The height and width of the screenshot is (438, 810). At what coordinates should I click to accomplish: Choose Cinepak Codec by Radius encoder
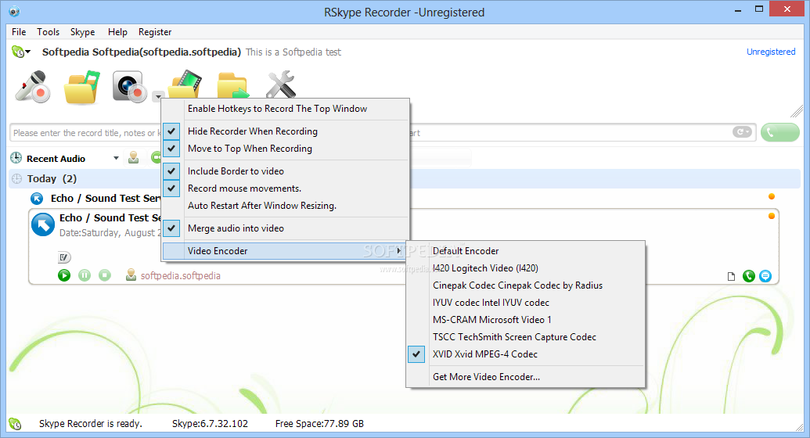[x=526, y=285]
